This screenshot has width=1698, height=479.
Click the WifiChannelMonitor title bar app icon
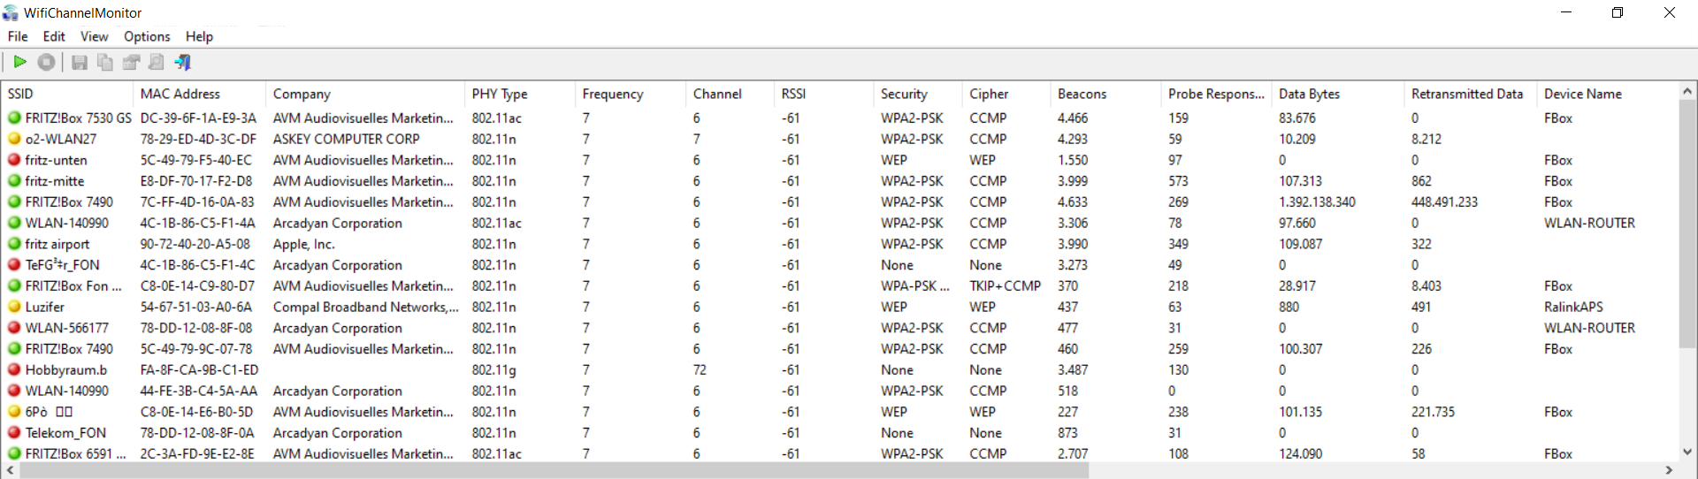click(11, 12)
